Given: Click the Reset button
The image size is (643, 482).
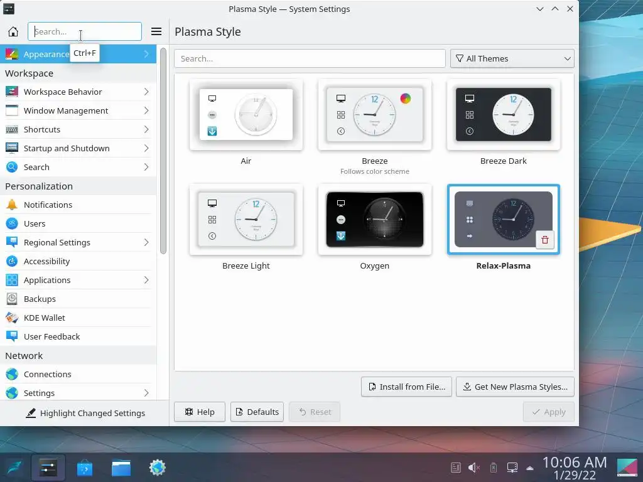Looking at the screenshot, I should tap(315, 412).
